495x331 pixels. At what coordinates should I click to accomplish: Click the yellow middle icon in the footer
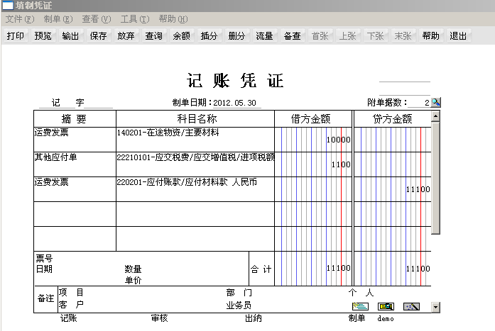coord(386,306)
